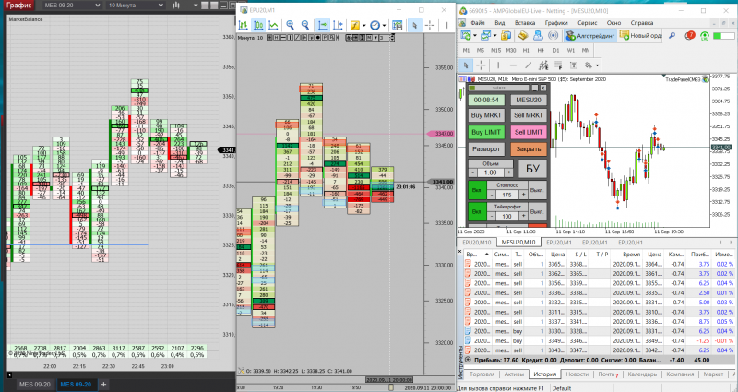This screenshot has width=738, height=392.
Task: Open instrument dropdown MES 09-20 in График window
Action: coord(72,6)
